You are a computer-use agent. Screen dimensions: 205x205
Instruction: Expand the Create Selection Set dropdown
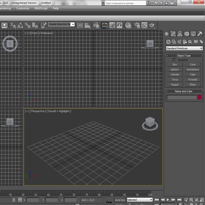coord(61,24)
